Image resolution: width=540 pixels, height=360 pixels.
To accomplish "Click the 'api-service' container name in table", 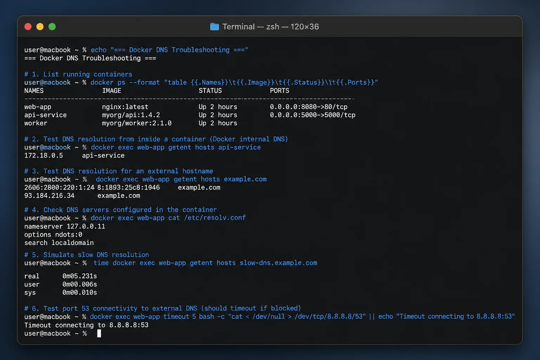I will 45,115.
